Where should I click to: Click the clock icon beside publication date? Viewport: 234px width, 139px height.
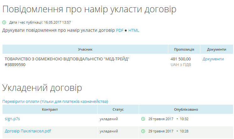[x=4, y=22]
